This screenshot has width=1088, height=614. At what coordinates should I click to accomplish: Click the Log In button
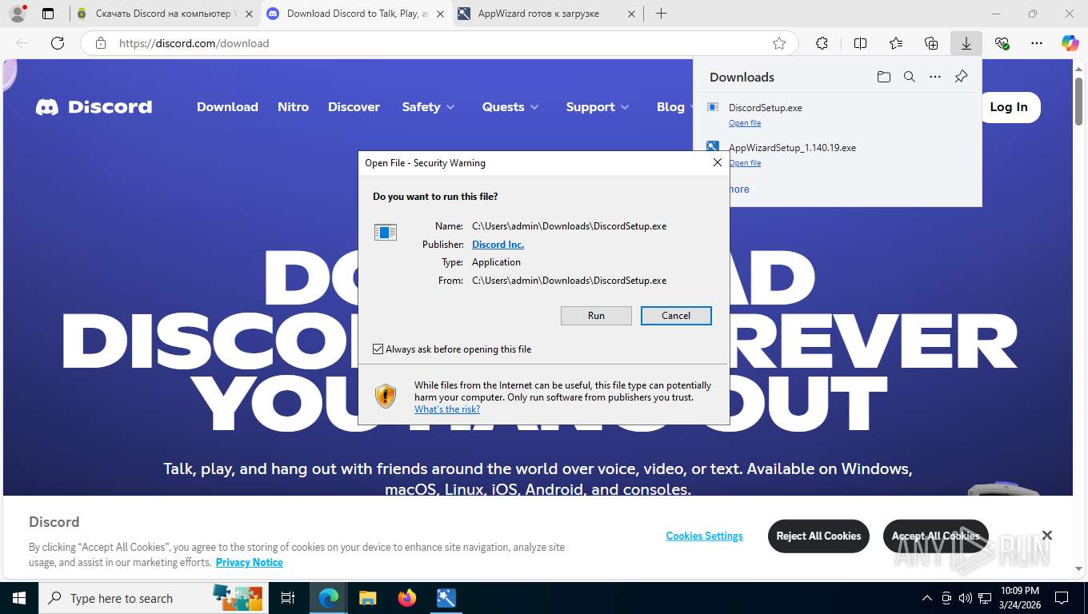coord(1008,107)
